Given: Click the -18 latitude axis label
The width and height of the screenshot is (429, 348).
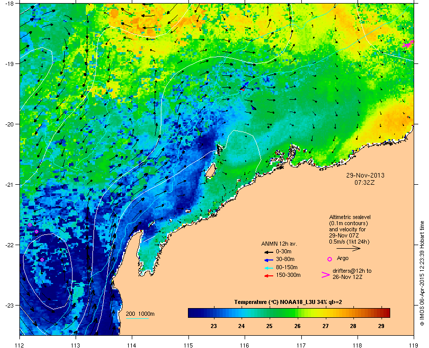Looking at the screenshot, I should (x=9, y=3).
